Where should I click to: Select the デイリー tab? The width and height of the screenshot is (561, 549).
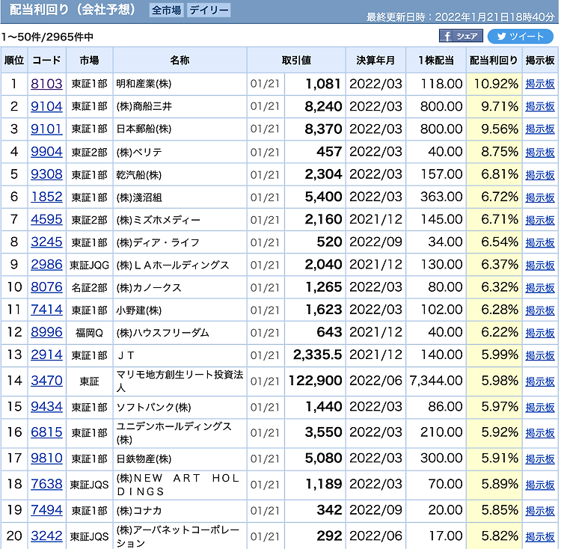(209, 10)
